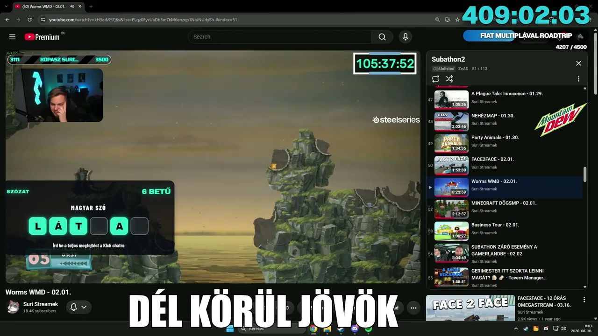Click the Worms WMD video player
Image resolution: width=598 pixels, height=336 pixels.
[213, 167]
